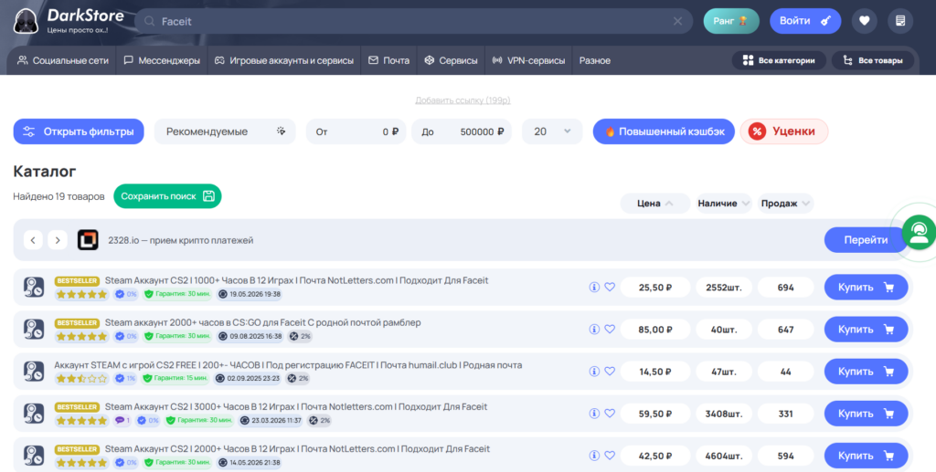
Task: Click the От minimum price field
Action: 356,131
